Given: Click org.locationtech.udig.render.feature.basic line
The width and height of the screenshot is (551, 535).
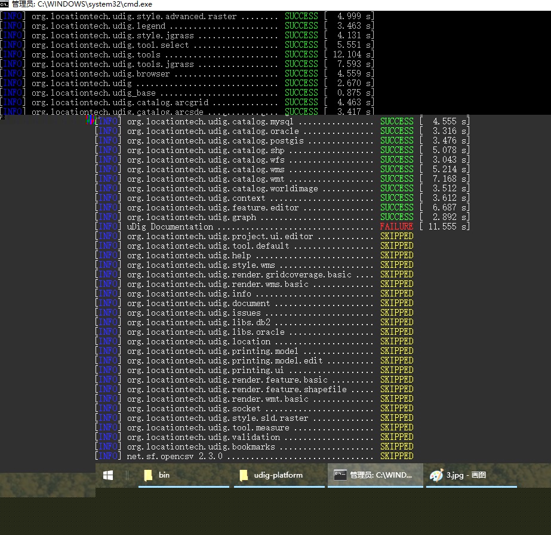Looking at the screenshot, I should [x=254, y=380].
